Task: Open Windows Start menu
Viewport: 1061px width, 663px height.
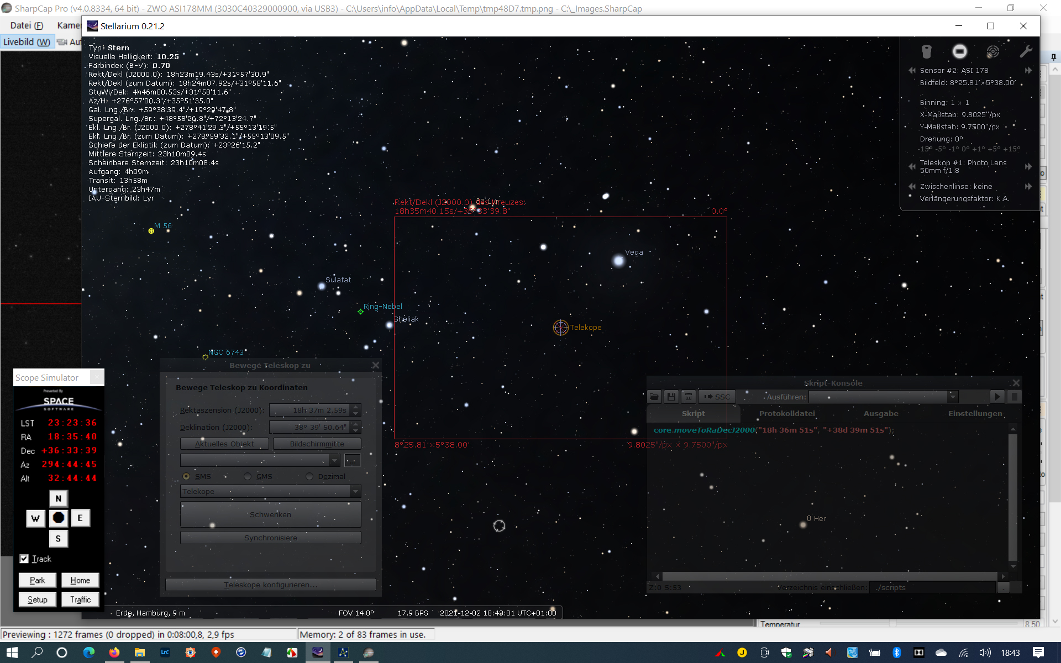Action: click(x=12, y=653)
